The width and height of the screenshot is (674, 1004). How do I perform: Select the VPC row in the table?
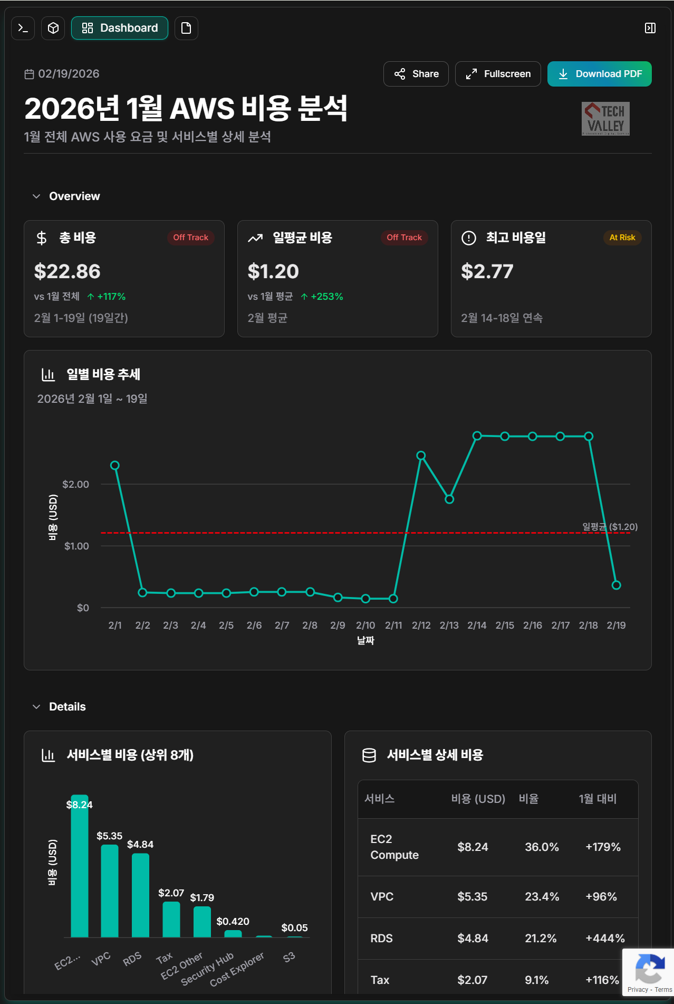[498, 897]
